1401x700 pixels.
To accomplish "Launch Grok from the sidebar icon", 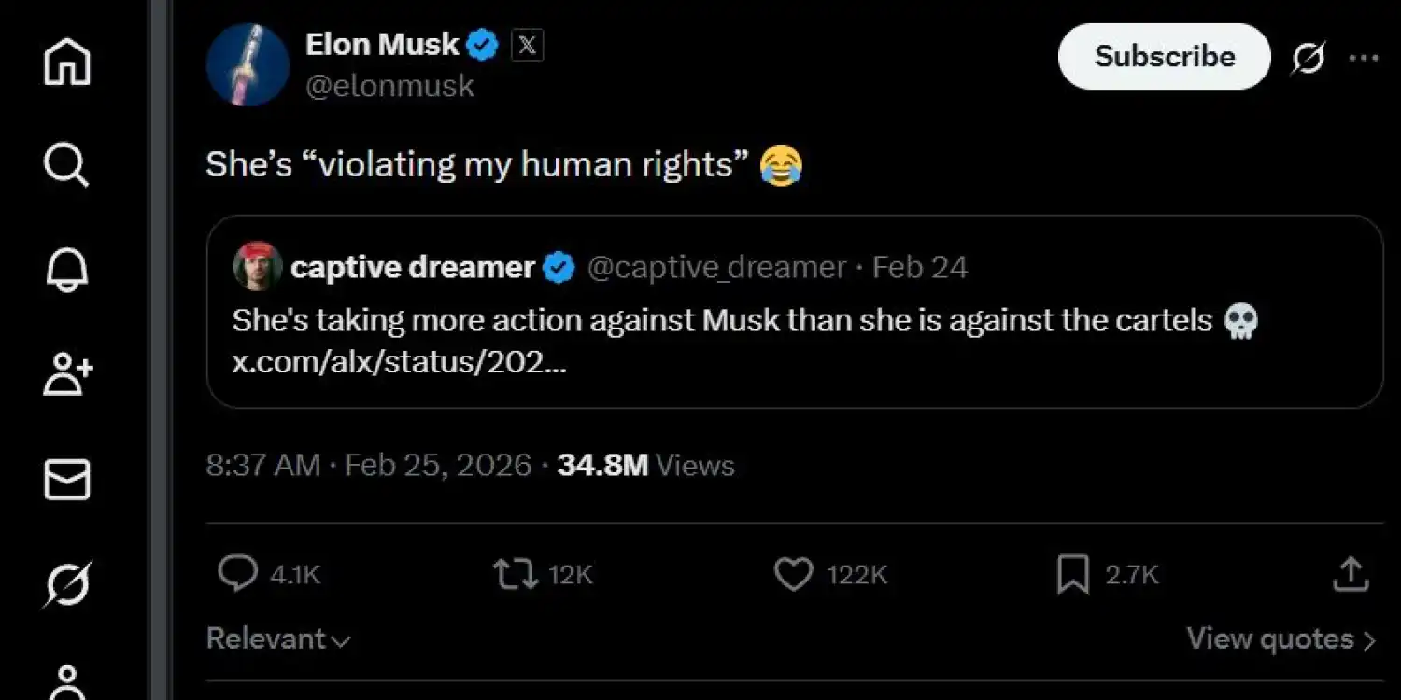I will (65, 585).
